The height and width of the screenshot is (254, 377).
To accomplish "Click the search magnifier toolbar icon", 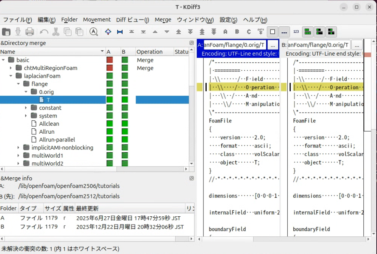I will tap(93, 32).
